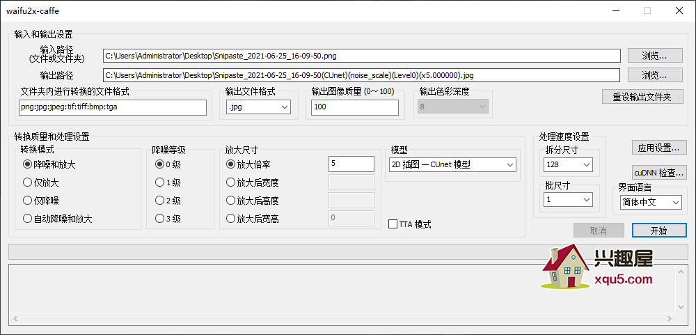
Task: Open the 界面语言 简体中文 dropdown
Action: [x=651, y=202]
